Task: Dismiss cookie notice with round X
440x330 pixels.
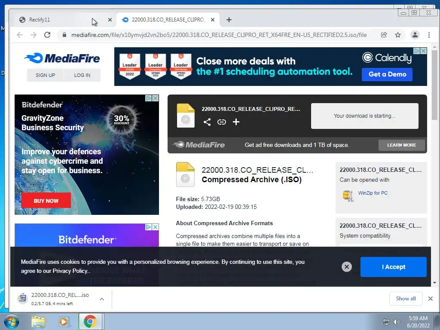Action: click(x=347, y=266)
